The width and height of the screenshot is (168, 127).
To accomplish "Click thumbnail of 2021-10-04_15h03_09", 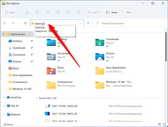I will [x=47, y=106].
